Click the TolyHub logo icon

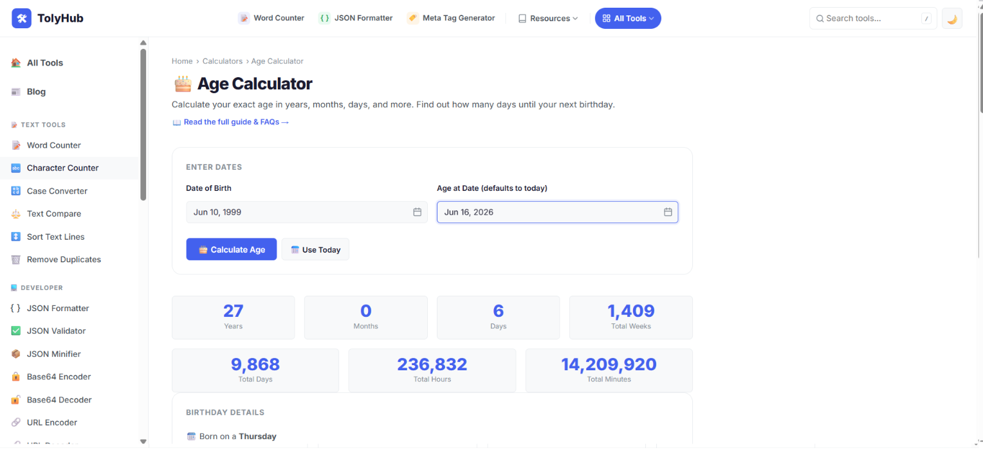(21, 19)
